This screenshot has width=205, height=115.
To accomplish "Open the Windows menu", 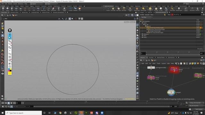I will [x=20, y=4].
